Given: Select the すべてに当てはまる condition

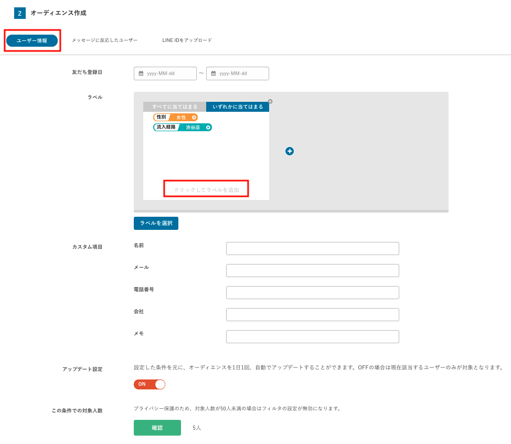Looking at the screenshot, I should point(175,107).
